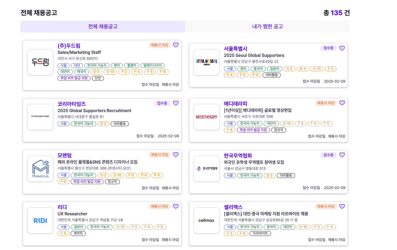
Task: Open the 한국무역협회 title link
Action: pos(238,156)
